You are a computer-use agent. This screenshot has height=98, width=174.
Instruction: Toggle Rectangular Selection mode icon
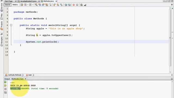pos(50,5)
